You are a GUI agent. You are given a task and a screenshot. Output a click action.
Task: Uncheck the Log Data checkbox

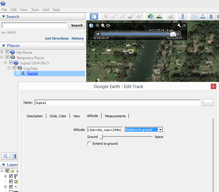tap(14, 68)
